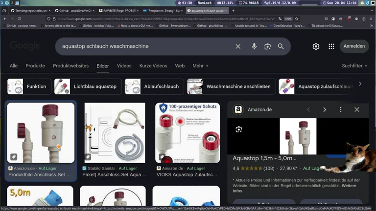Switch to the Videos tab
The image size is (376, 211).
(124, 66)
